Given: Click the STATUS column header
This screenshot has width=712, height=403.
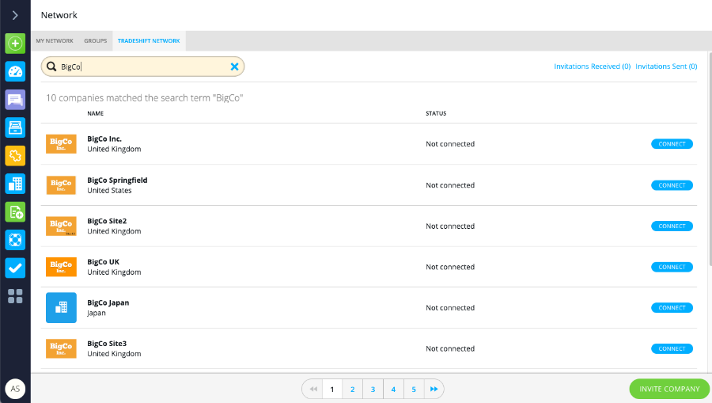Looking at the screenshot, I should coord(436,113).
